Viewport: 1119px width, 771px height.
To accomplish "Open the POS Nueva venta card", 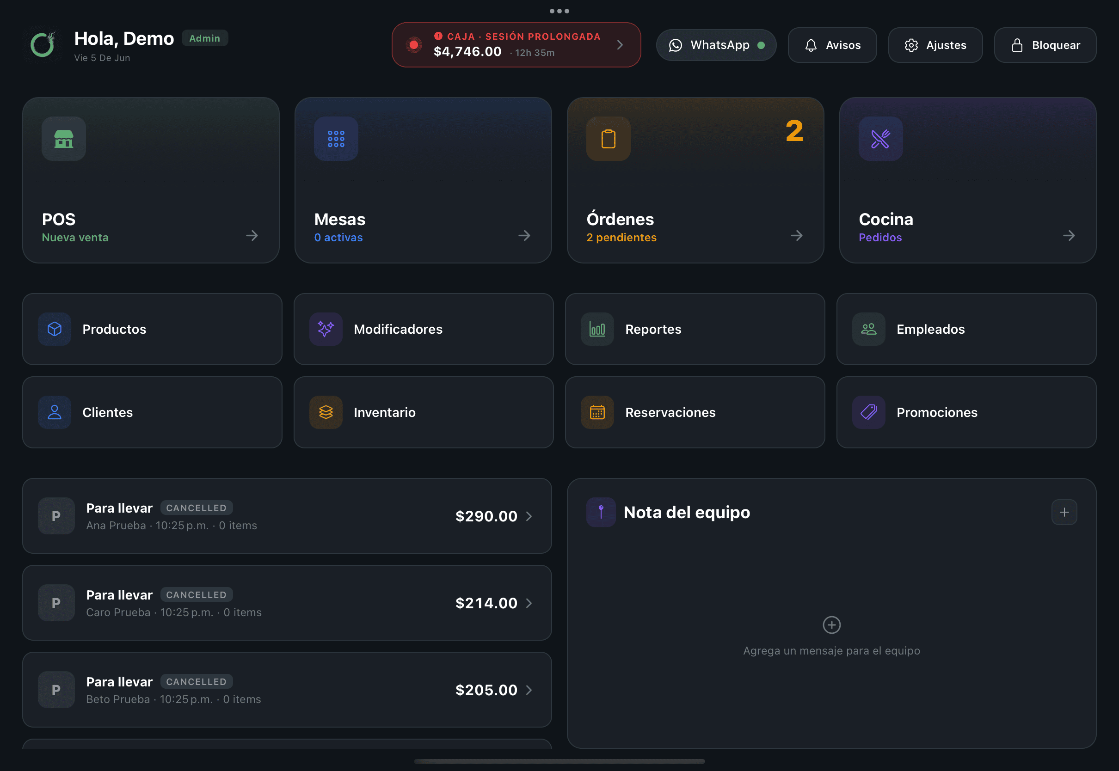I will click(151, 180).
